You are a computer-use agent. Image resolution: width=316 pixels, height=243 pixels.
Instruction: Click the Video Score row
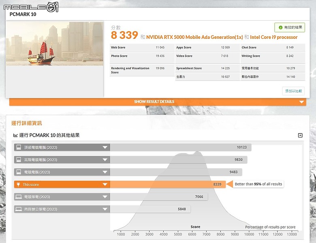pos(207,57)
